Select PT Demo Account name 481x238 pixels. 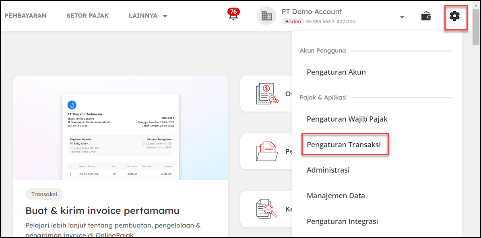click(x=312, y=12)
